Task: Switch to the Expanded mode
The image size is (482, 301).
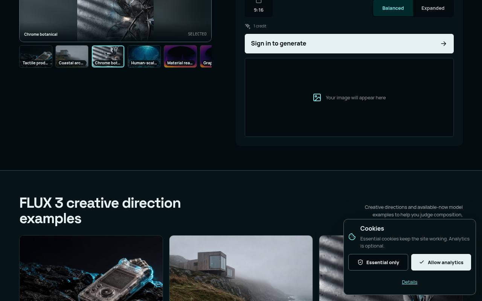Action: (x=433, y=8)
